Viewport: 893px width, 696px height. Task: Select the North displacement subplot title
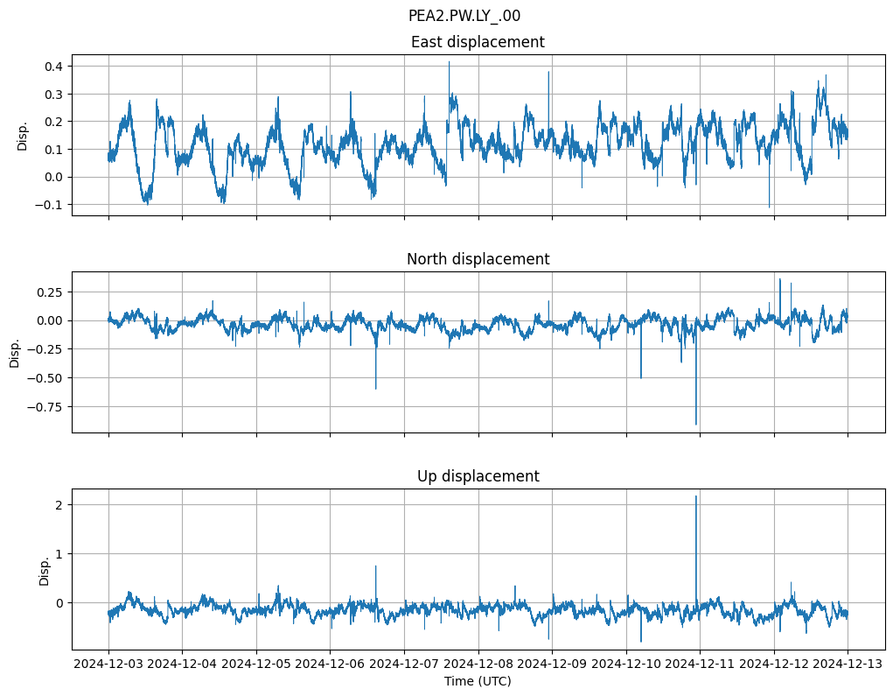click(478, 259)
